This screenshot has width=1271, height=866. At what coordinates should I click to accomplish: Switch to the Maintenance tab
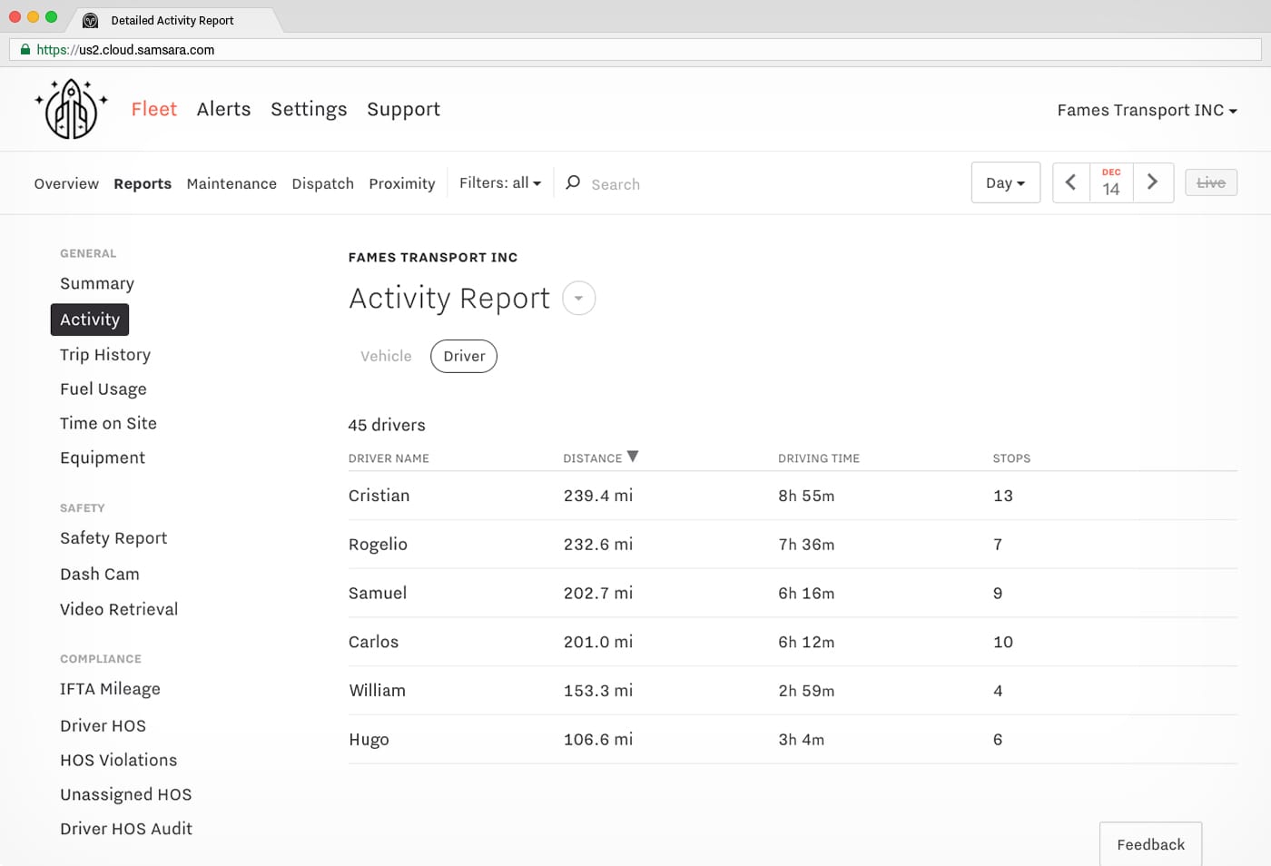(232, 183)
